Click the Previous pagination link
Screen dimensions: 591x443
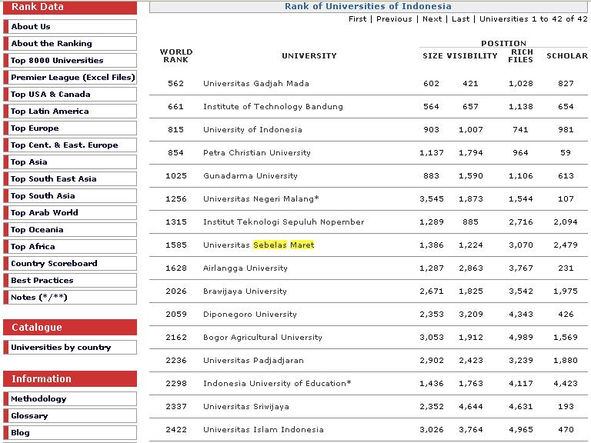tap(394, 18)
